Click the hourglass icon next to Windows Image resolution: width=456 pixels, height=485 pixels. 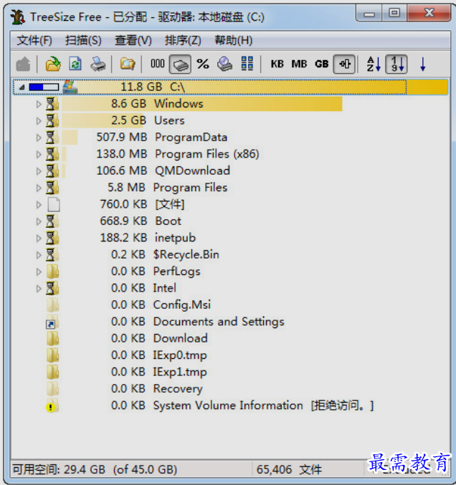(x=52, y=104)
